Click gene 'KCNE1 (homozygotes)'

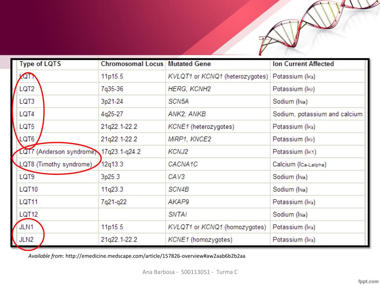tap(200, 240)
